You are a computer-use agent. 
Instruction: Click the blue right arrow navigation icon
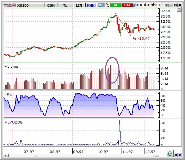click(180, 155)
